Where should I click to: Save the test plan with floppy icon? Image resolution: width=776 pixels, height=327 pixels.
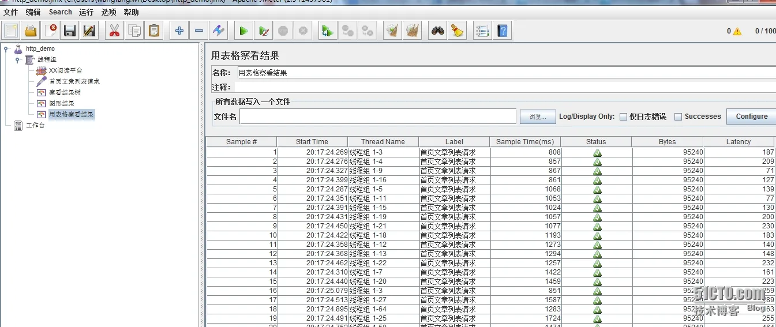click(70, 31)
